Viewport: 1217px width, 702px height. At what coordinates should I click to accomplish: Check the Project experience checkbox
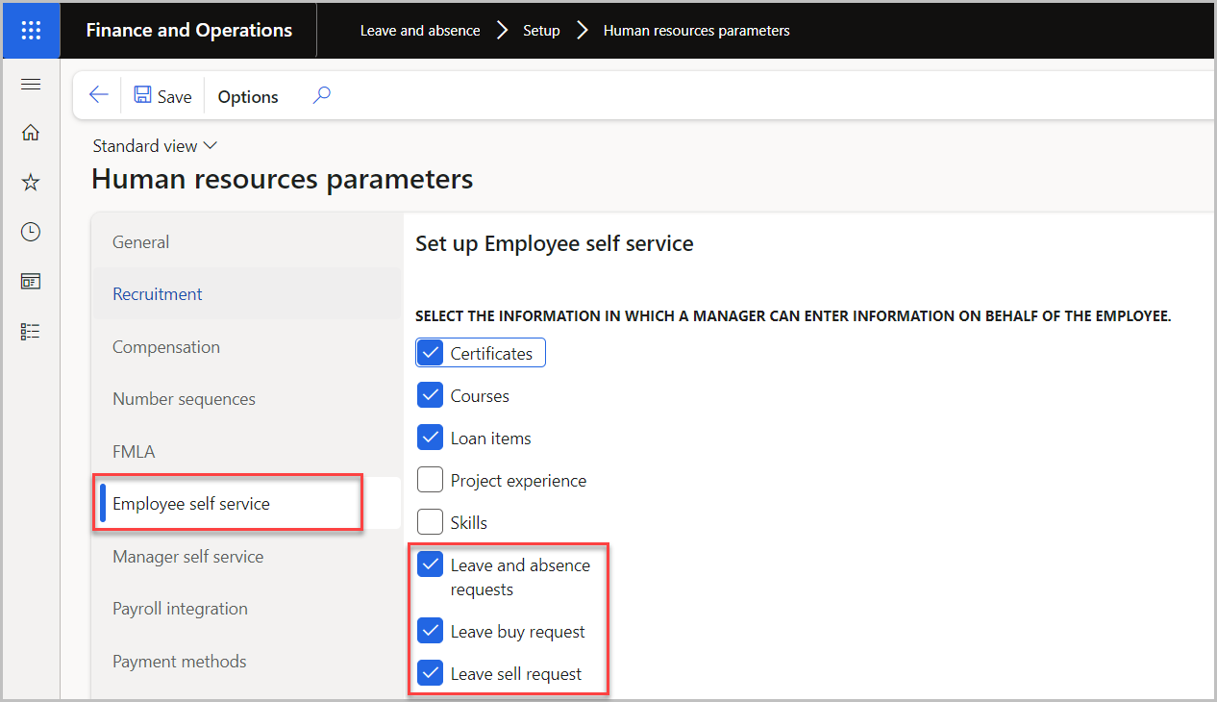pyautogui.click(x=430, y=480)
